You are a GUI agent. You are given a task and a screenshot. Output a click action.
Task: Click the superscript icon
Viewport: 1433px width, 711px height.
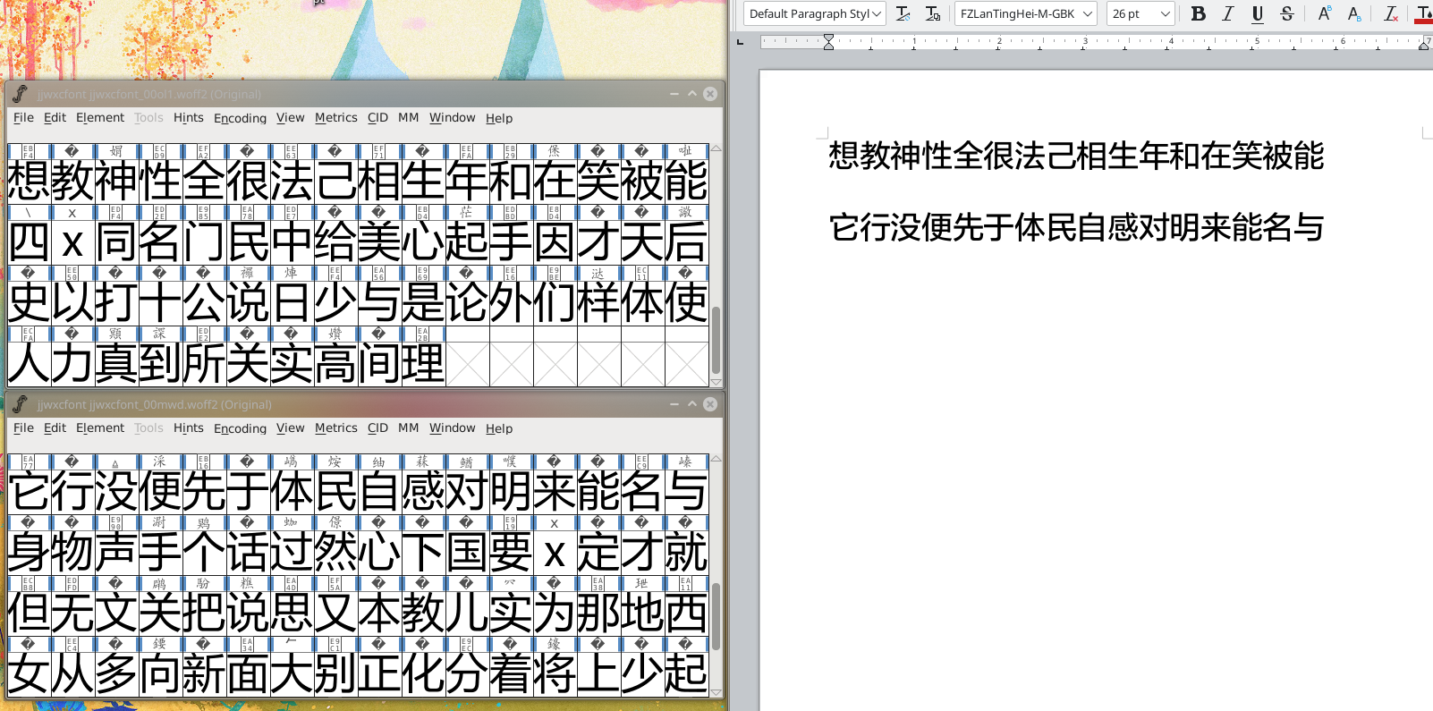[1324, 13]
